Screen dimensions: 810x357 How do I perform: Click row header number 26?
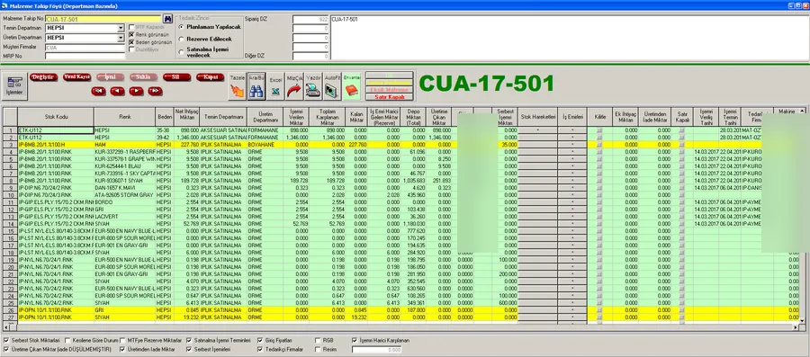pyautogui.click(x=10, y=309)
